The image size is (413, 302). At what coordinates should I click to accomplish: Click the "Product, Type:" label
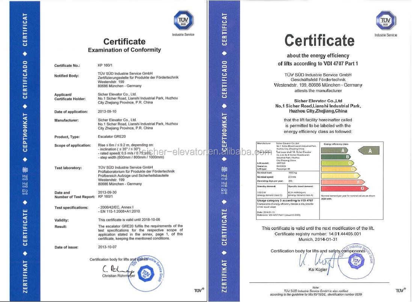(67, 137)
